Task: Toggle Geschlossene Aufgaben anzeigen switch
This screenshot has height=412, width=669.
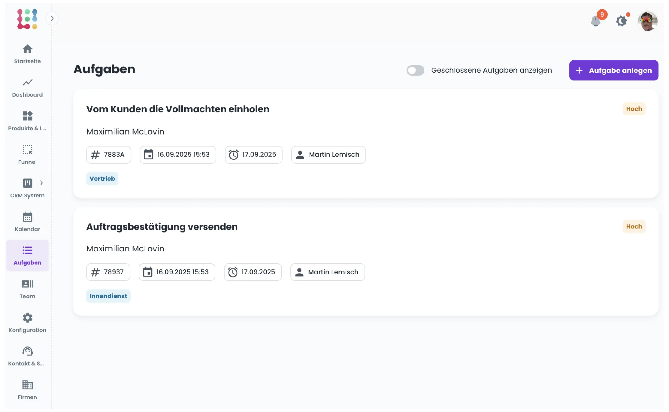Action: [x=415, y=71]
